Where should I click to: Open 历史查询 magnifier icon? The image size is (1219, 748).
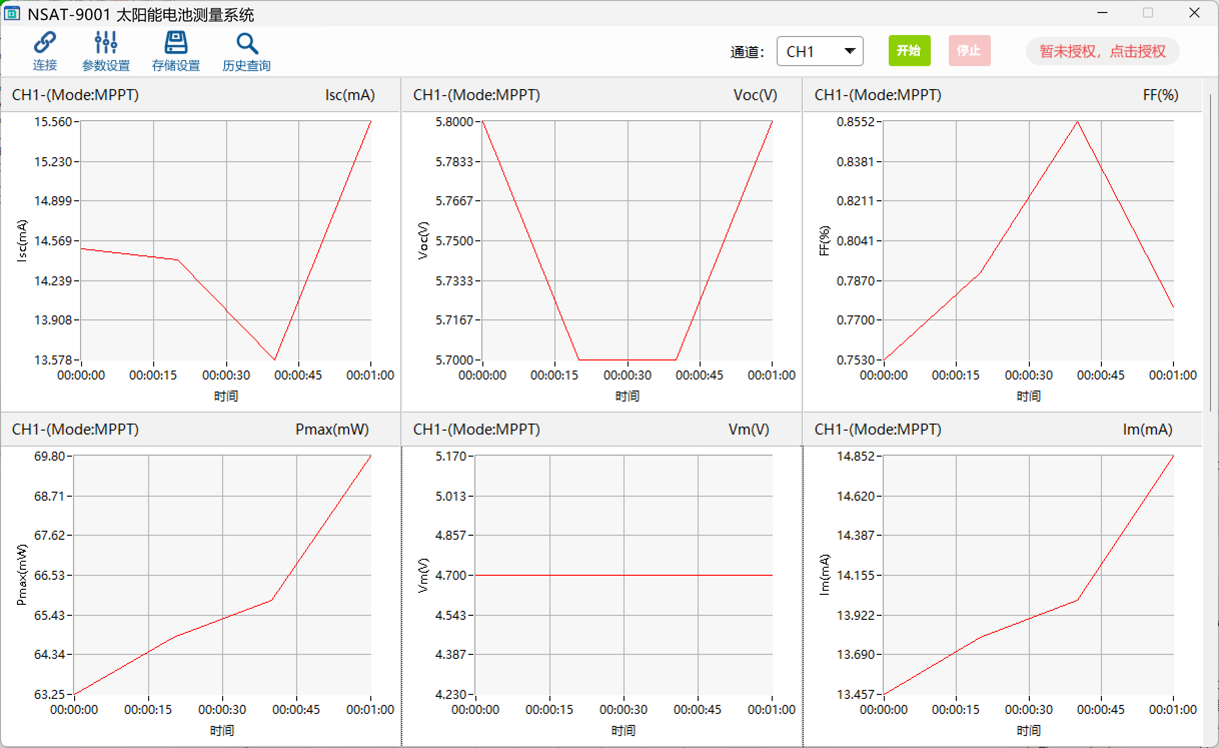(247, 44)
